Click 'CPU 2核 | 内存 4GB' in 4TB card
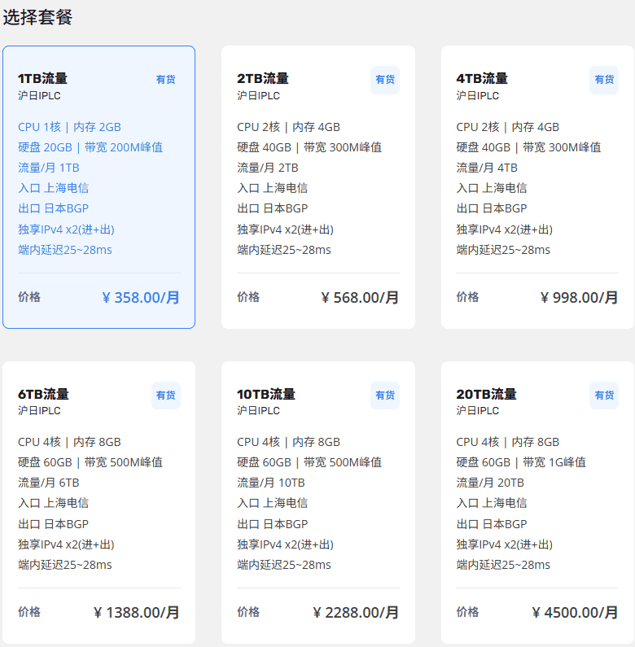635x647 pixels. point(508,127)
